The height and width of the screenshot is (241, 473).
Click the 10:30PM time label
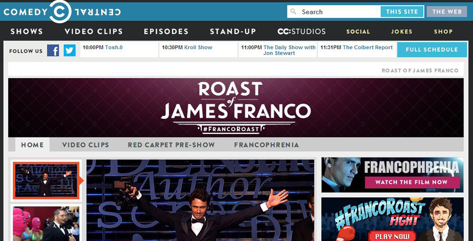click(x=173, y=48)
